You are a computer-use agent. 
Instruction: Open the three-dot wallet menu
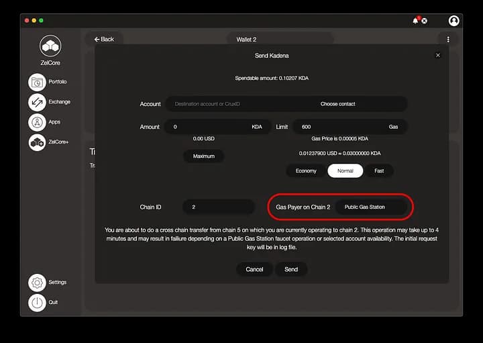coord(448,40)
